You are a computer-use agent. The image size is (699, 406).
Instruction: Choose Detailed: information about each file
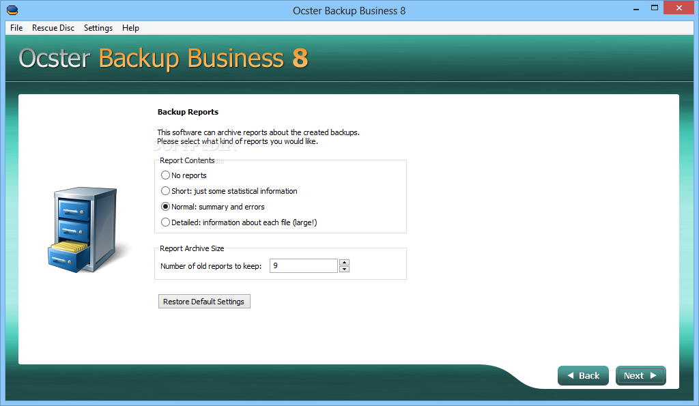[239, 222]
